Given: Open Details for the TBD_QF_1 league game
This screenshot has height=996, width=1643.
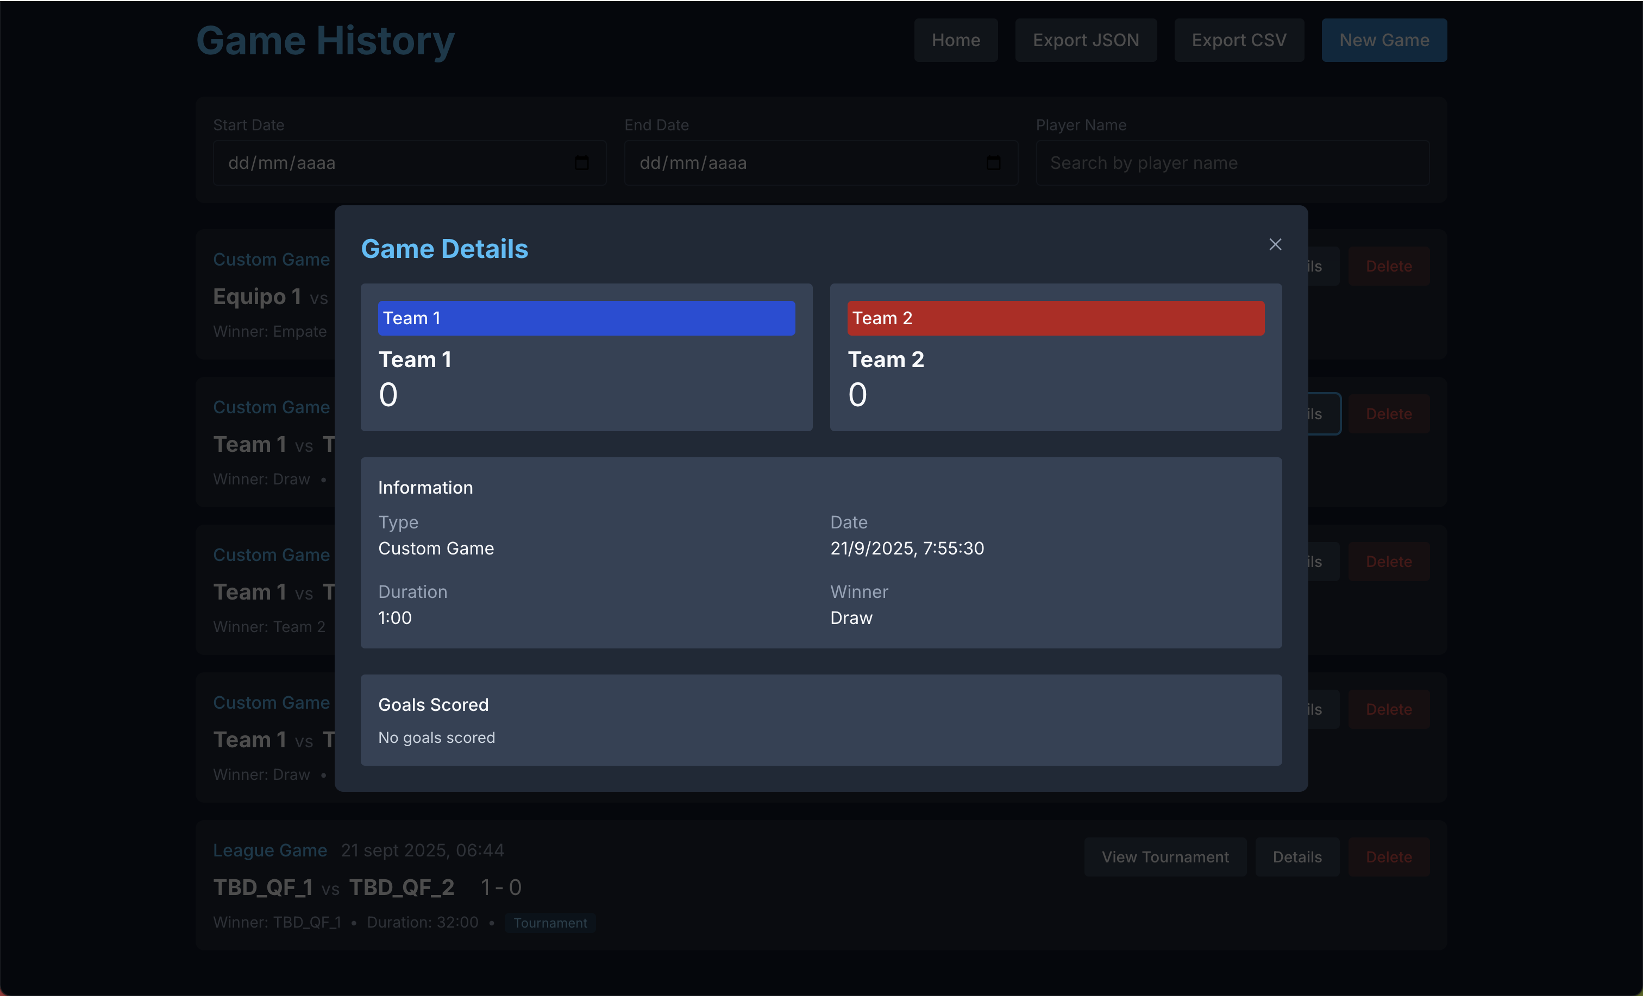Looking at the screenshot, I should (1296, 856).
